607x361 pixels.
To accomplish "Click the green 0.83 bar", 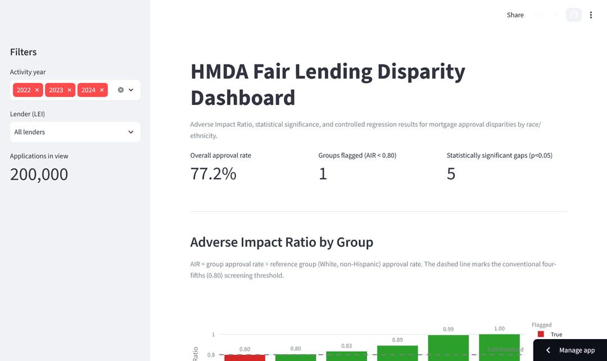I will 346,357.
